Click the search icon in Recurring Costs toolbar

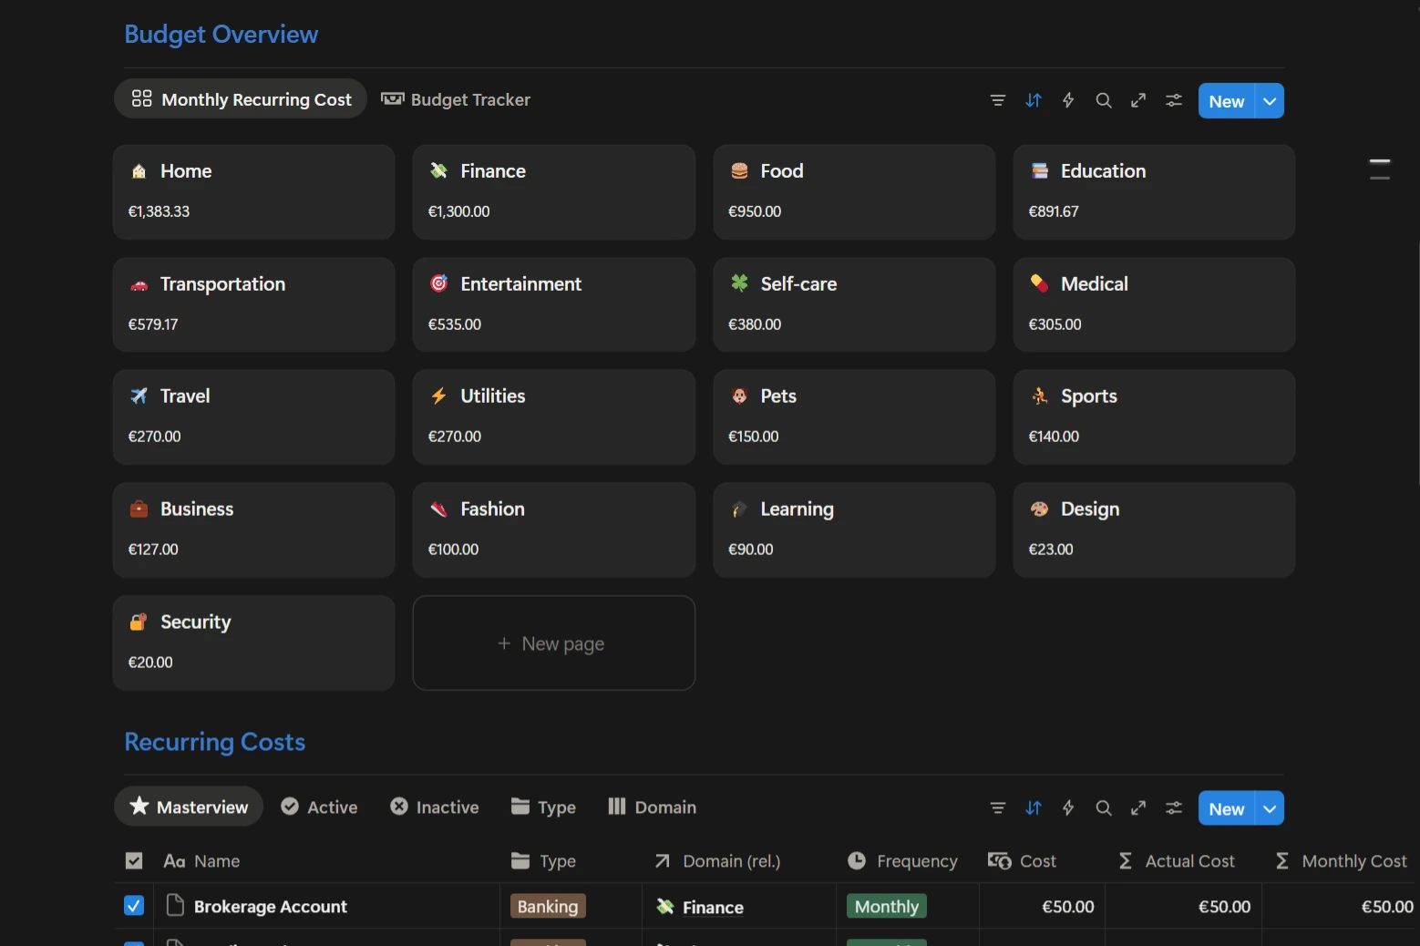pos(1103,807)
